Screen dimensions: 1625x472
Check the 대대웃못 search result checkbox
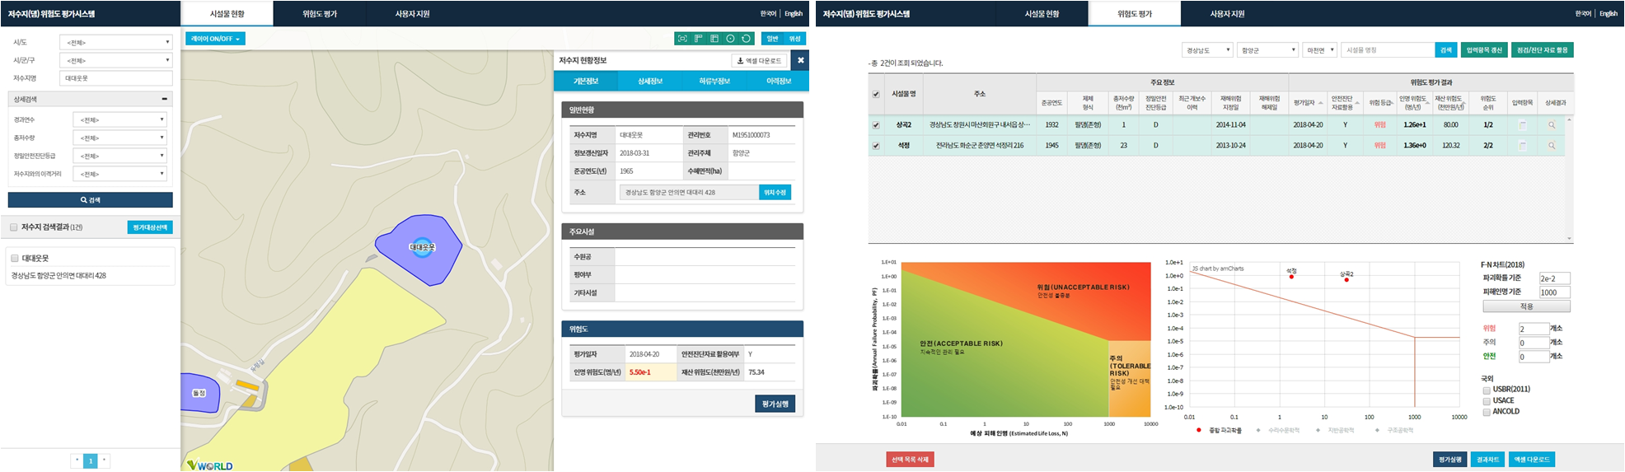[14, 258]
